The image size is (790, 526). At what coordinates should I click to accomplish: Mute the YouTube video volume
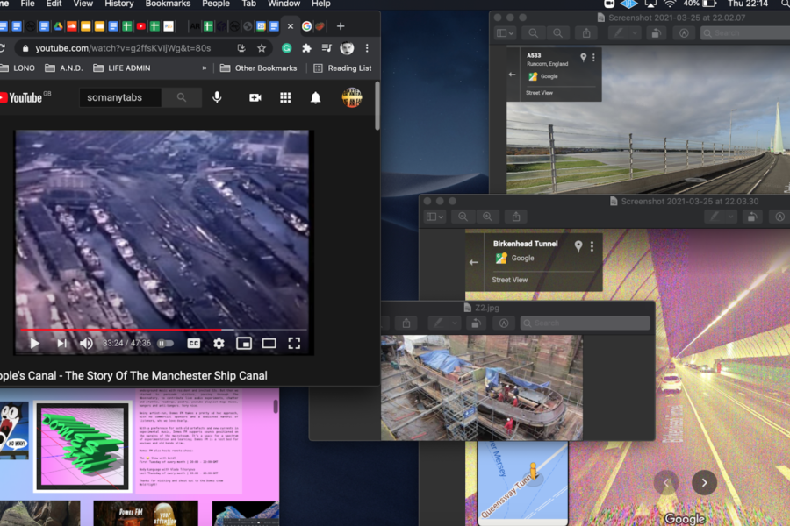(x=86, y=344)
